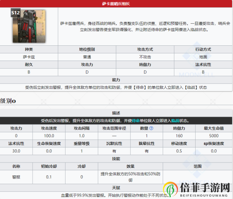Screen dimensions: 233x199
Task: Click the 攻击范围半径 header cell
Action: coord(114,128)
